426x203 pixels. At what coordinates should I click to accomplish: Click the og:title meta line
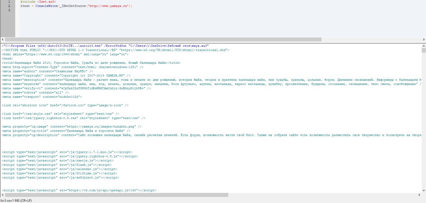[66, 131]
